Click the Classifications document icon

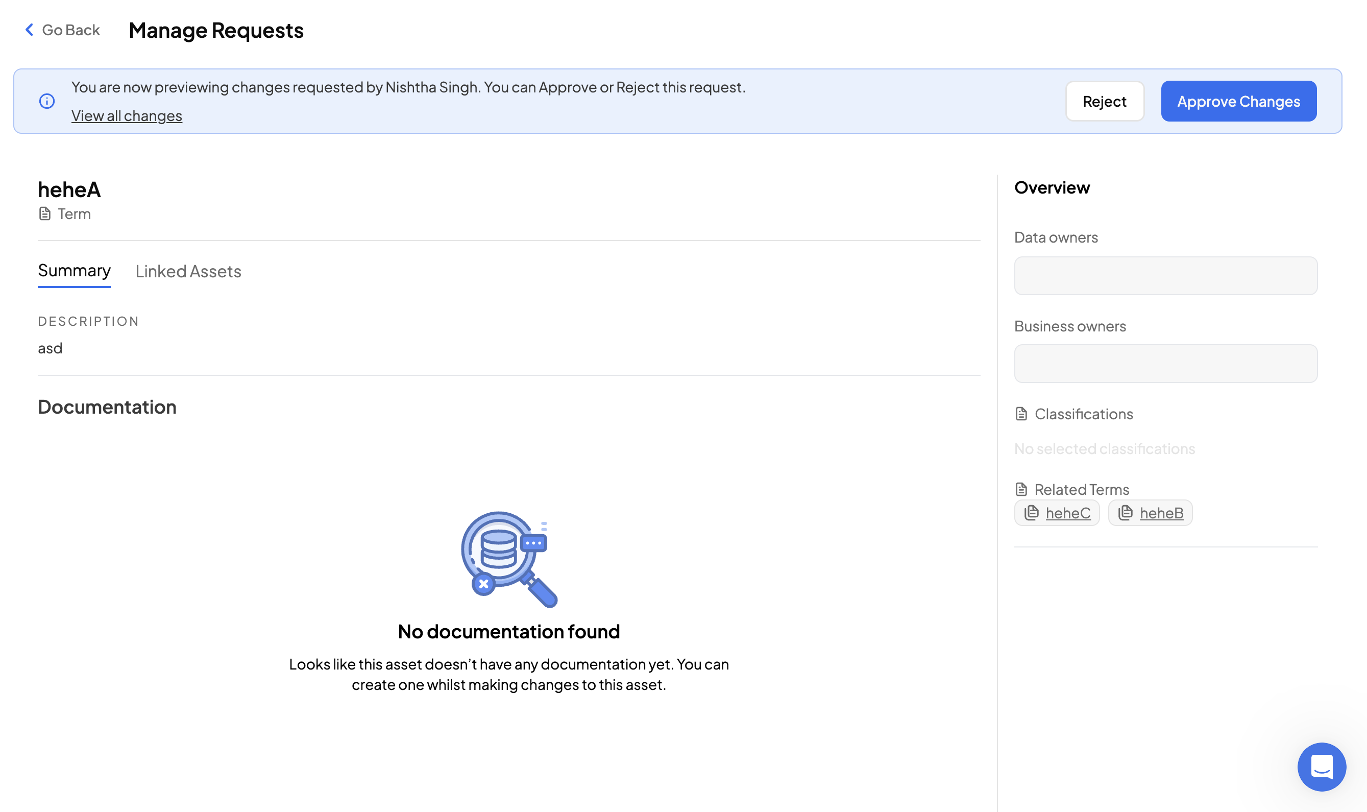(x=1021, y=414)
